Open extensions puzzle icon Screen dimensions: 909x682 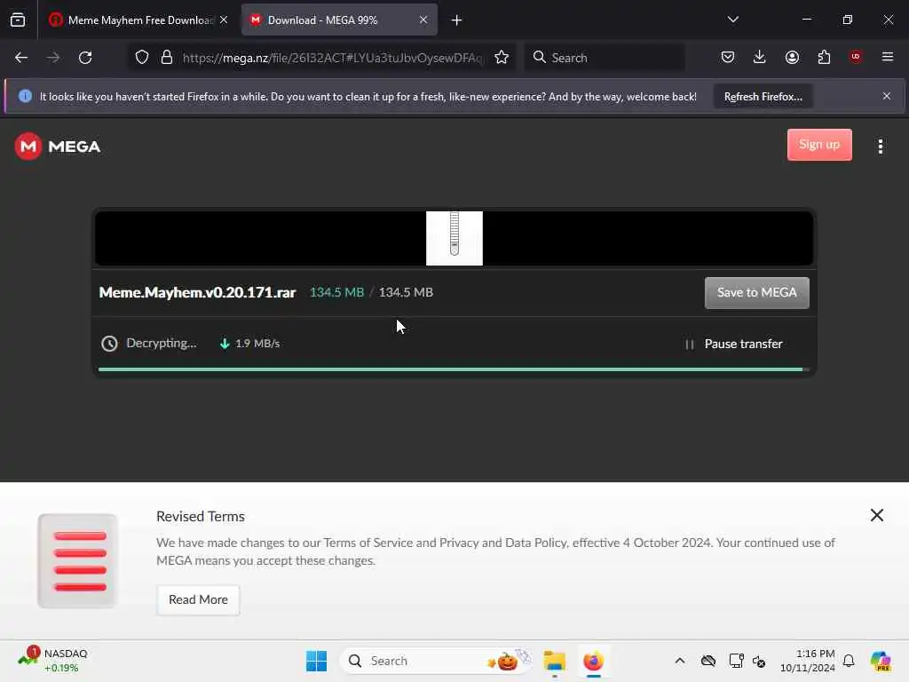[x=824, y=57]
